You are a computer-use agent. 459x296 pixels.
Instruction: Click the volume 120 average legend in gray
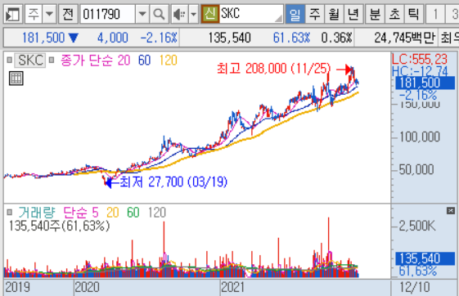pos(157,213)
